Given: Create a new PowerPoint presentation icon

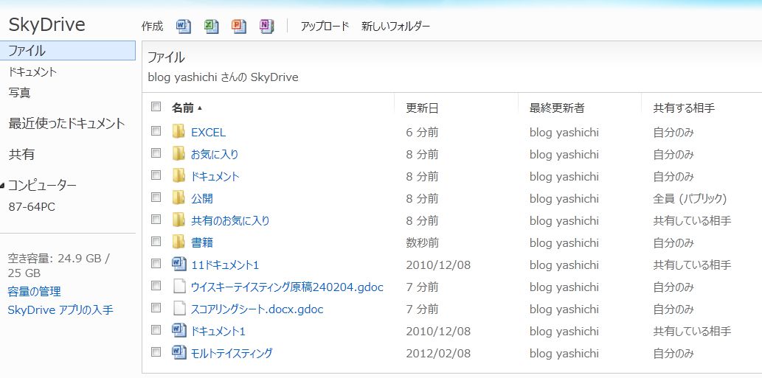Looking at the screenshot, I should click(x=239, y=26).
